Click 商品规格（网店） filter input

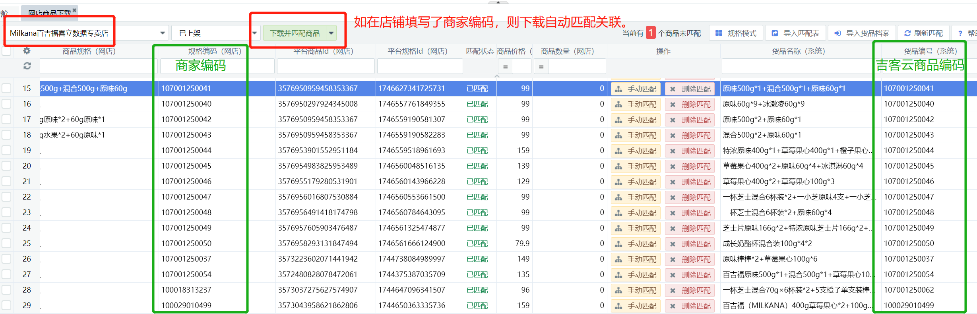point(99,66)
